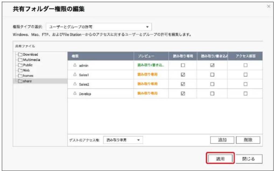Click the アクセス拒否 column header
Screen dimensions: 274x171
(245, 56)
